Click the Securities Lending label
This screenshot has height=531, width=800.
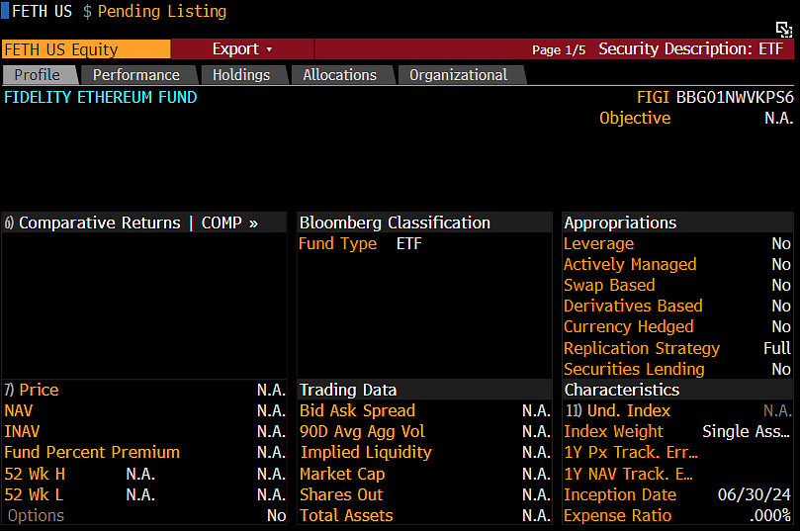[634, 369]
